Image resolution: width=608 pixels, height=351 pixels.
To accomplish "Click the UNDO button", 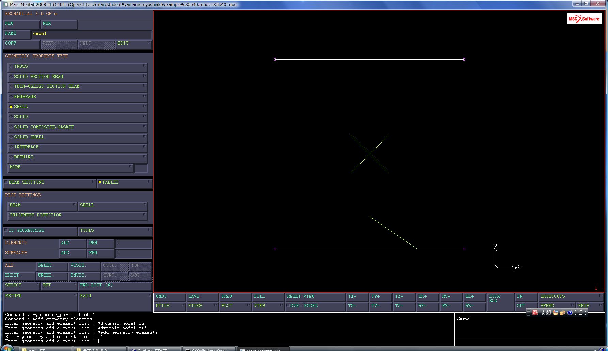I will pyautogui.click(x=170, y=297).
